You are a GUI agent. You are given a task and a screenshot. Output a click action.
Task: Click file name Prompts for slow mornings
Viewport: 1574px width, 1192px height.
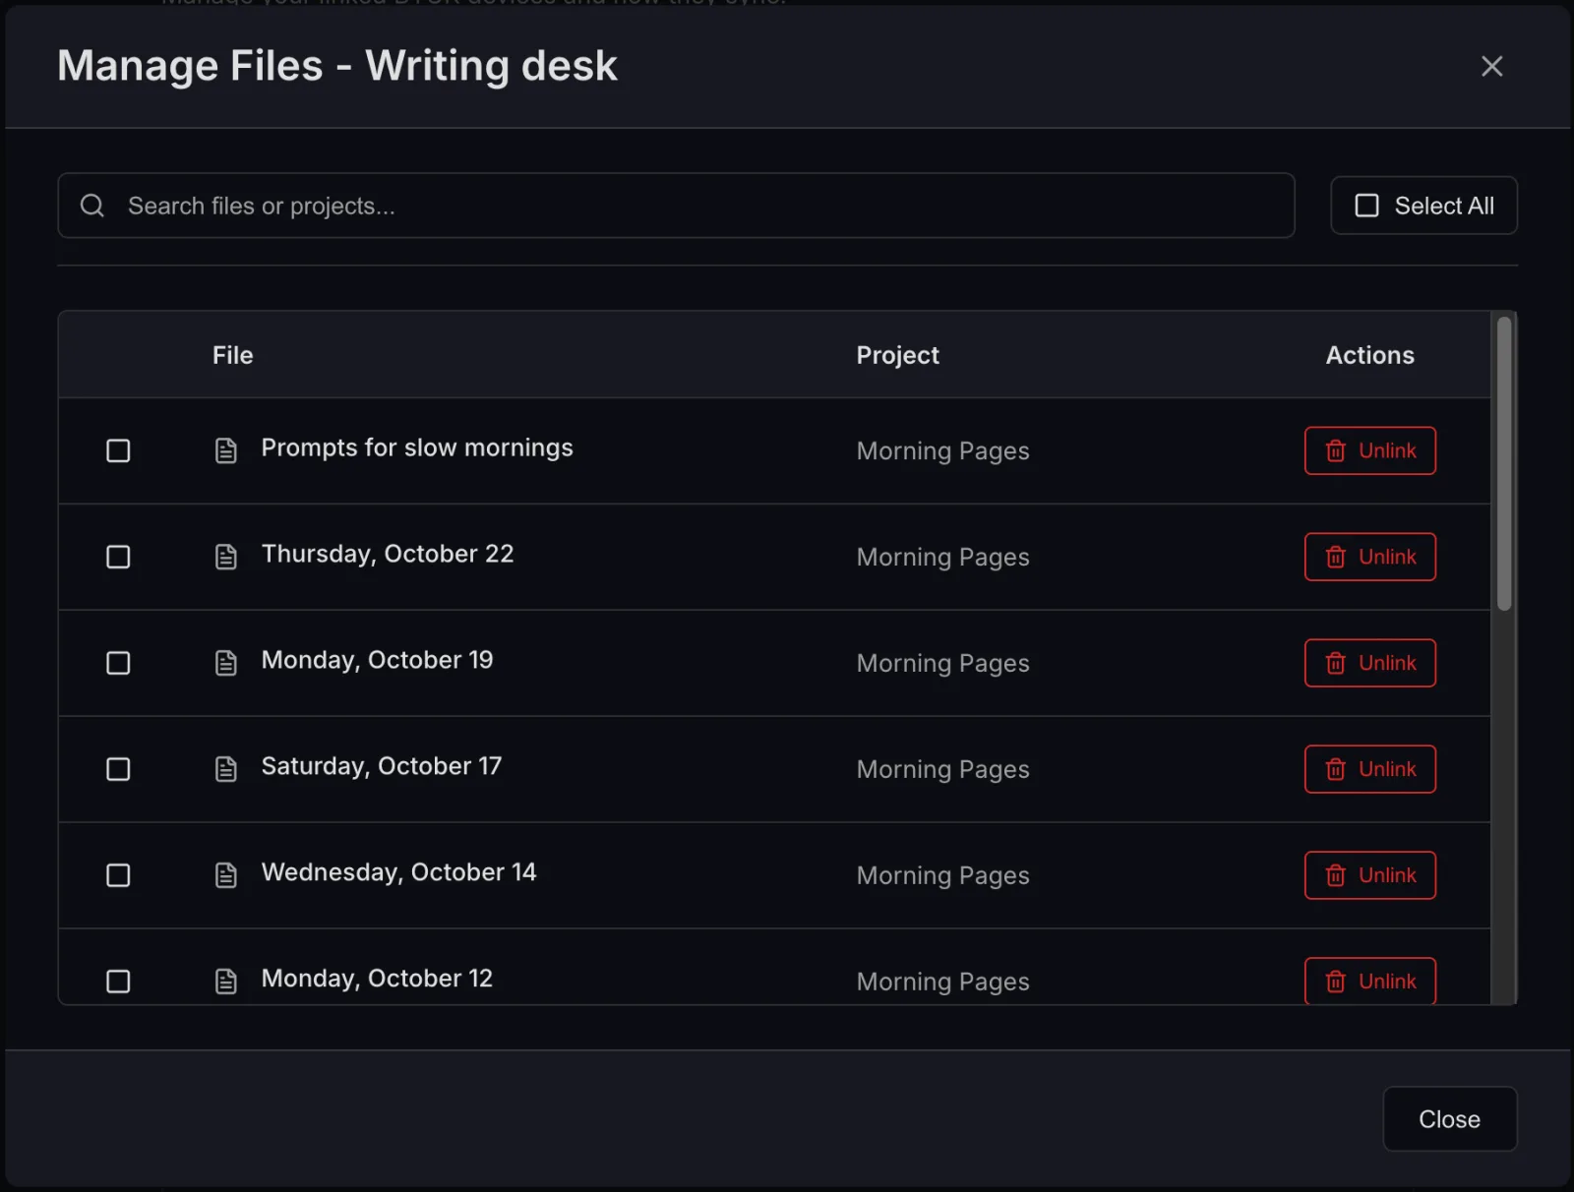[x=417, y=447]
